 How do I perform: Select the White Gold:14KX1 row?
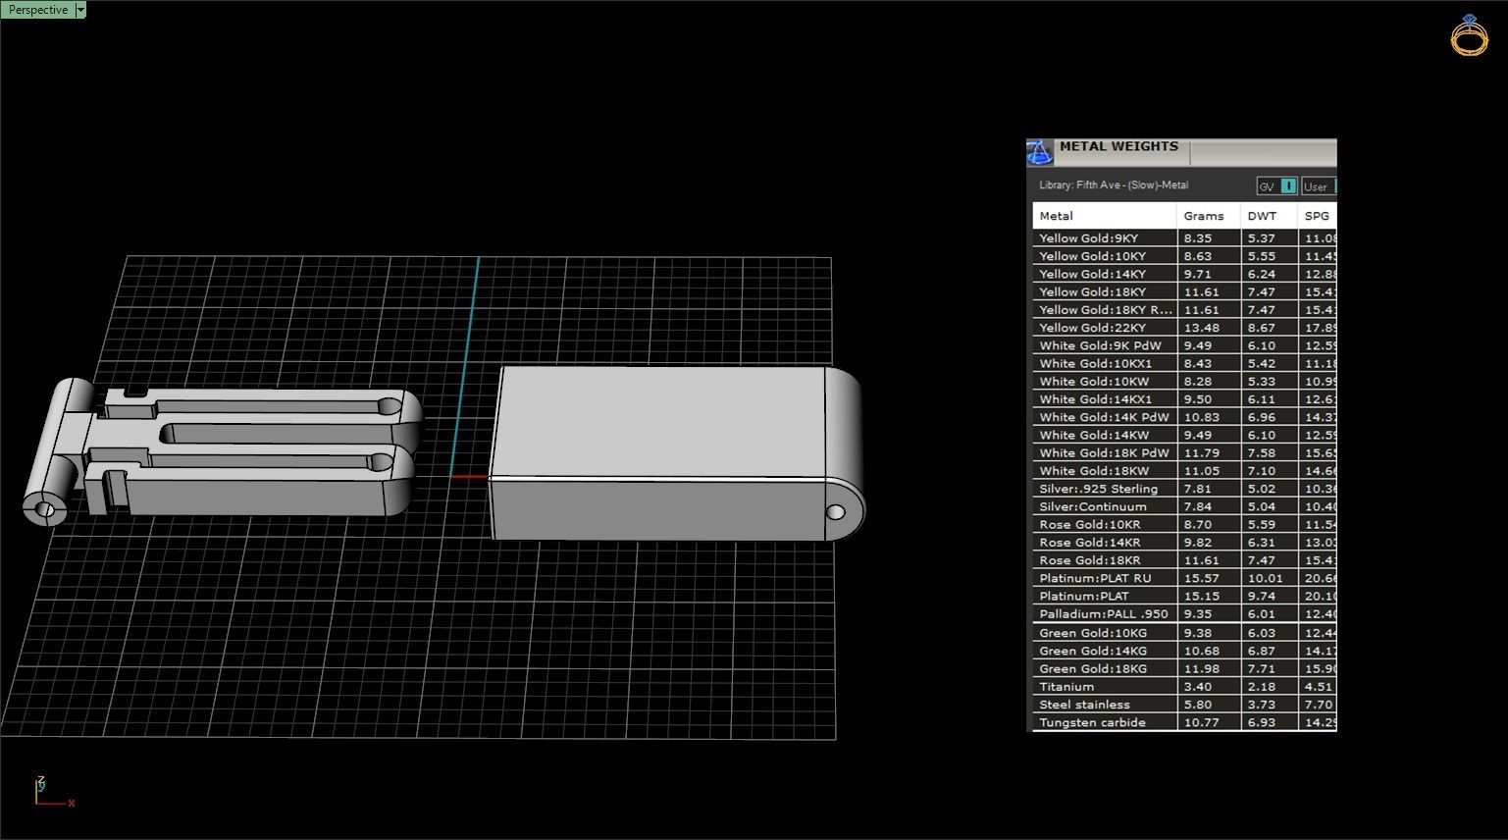[x=1184, y=399]
